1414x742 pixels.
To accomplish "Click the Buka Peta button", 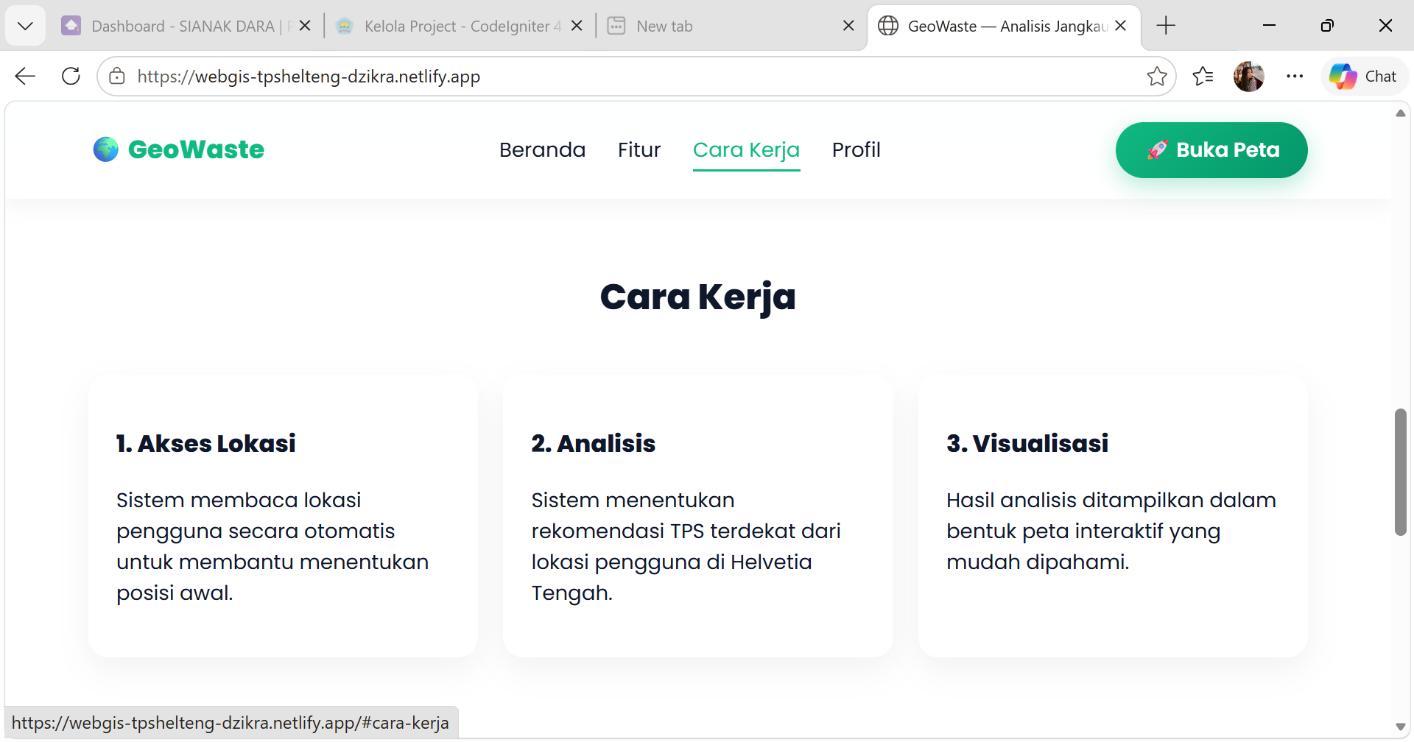I will (1211, 149).
